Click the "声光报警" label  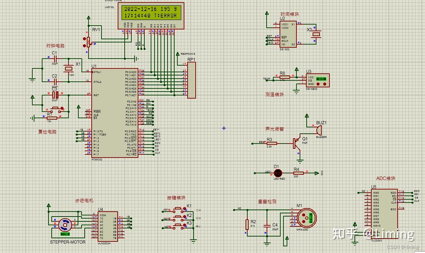coord(275,129)
